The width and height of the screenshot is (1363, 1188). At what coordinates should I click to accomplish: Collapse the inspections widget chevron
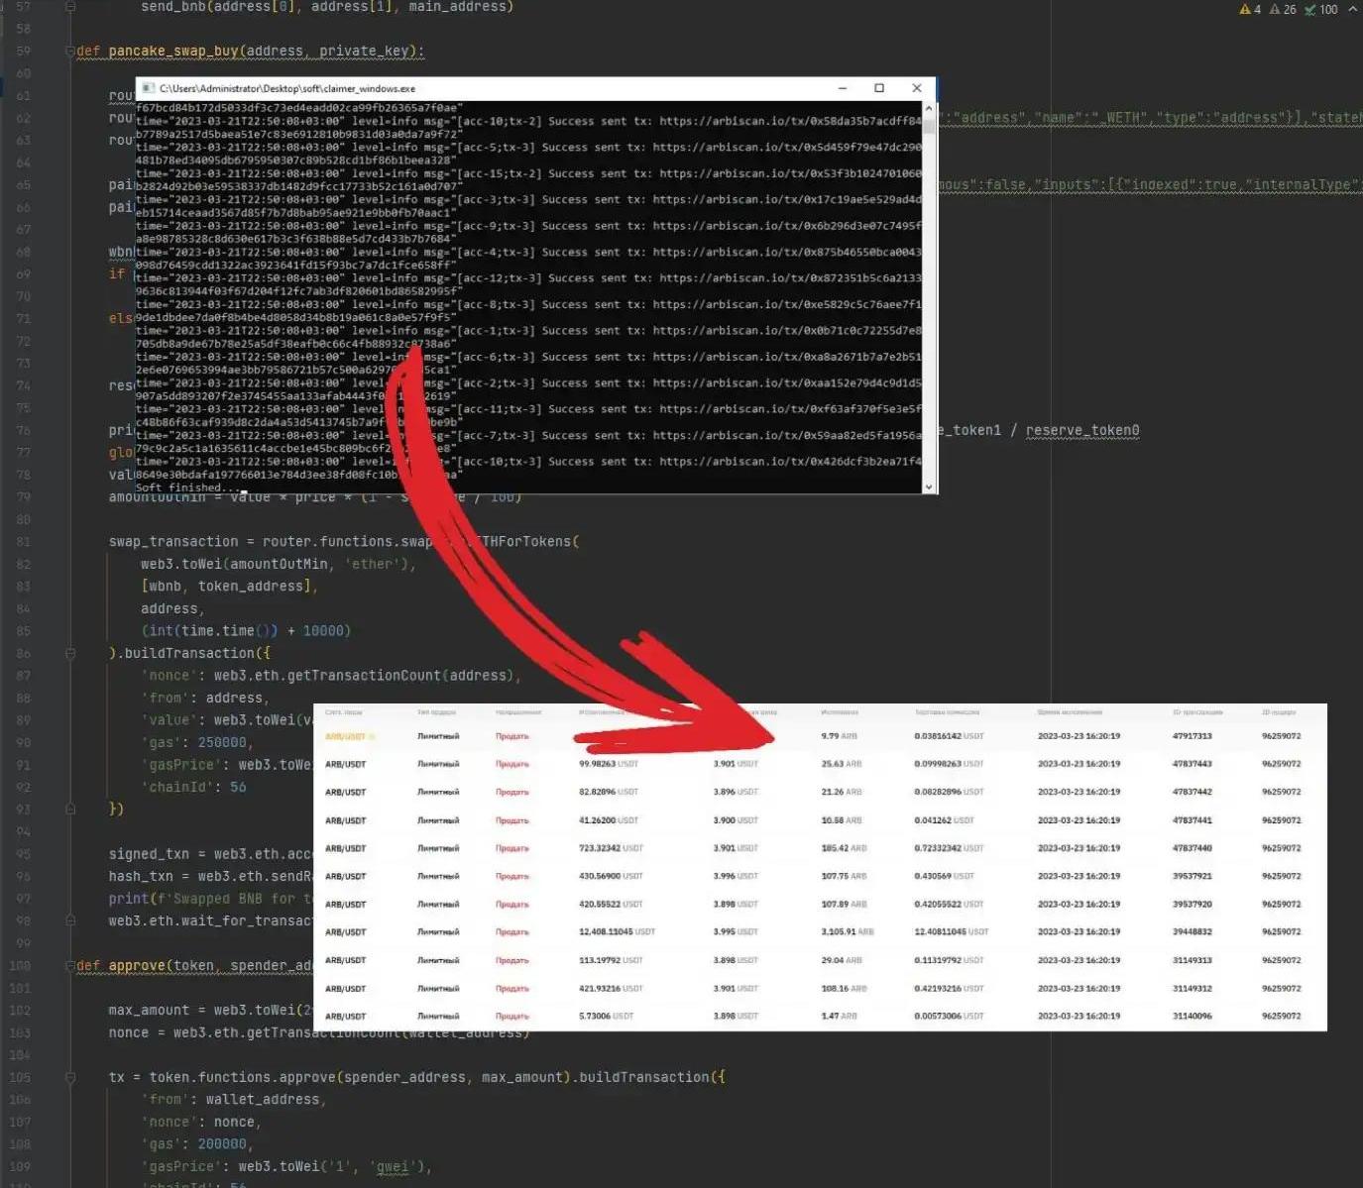click(1352, 9)
